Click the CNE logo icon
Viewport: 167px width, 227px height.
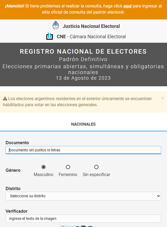point(50,36)
